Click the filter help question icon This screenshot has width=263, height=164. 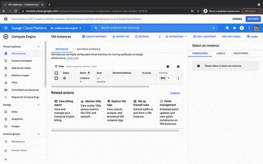tap(168, 67)
